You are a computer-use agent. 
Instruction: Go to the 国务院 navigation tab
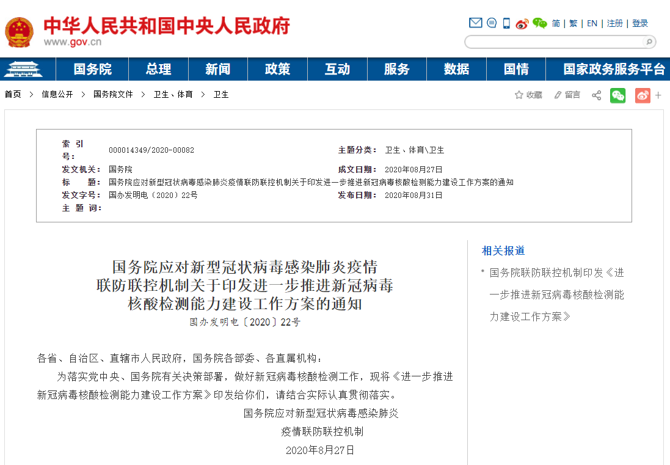(93, 69)
